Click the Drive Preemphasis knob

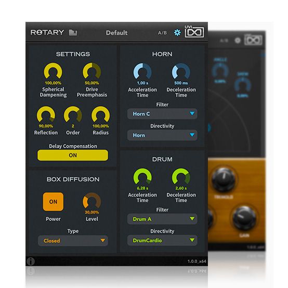(x=92, y=71)
